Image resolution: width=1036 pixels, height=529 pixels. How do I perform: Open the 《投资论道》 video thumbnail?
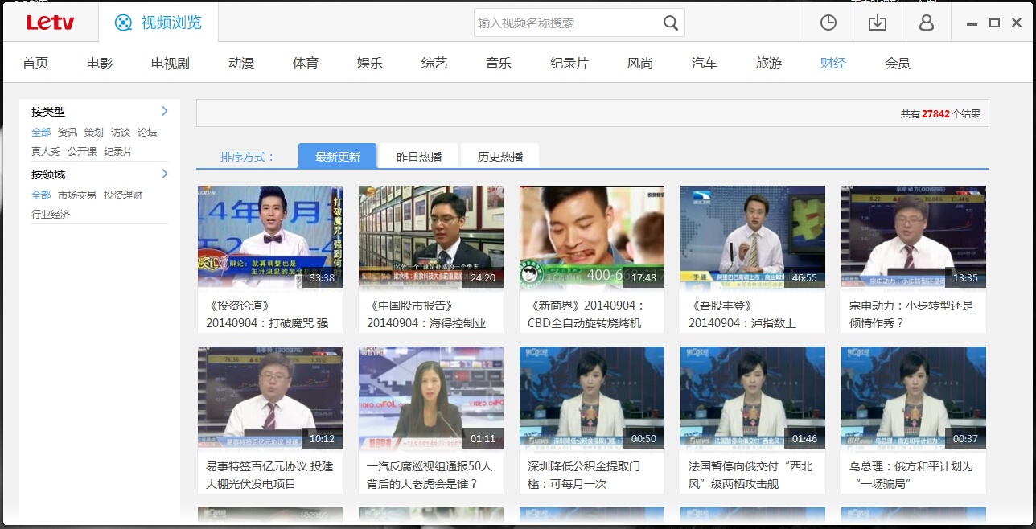tap(269, 236)
